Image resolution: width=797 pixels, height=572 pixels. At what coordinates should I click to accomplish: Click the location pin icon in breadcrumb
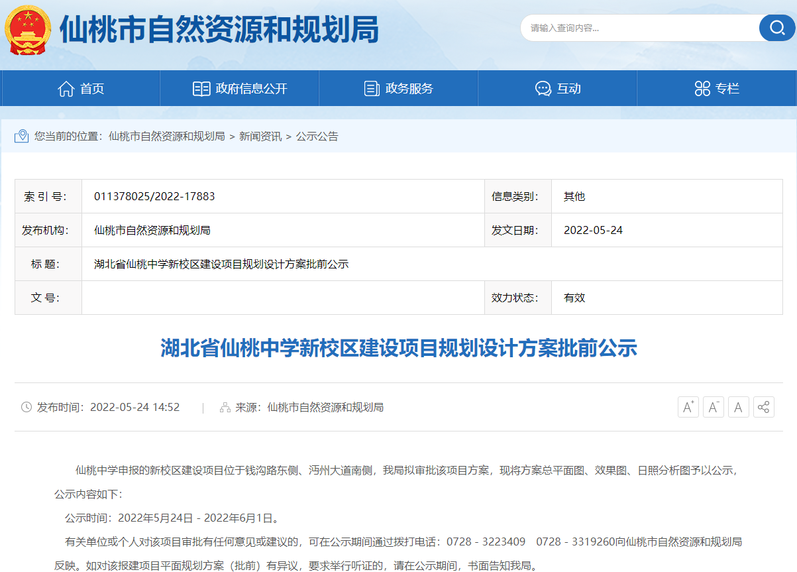[22, 136]
